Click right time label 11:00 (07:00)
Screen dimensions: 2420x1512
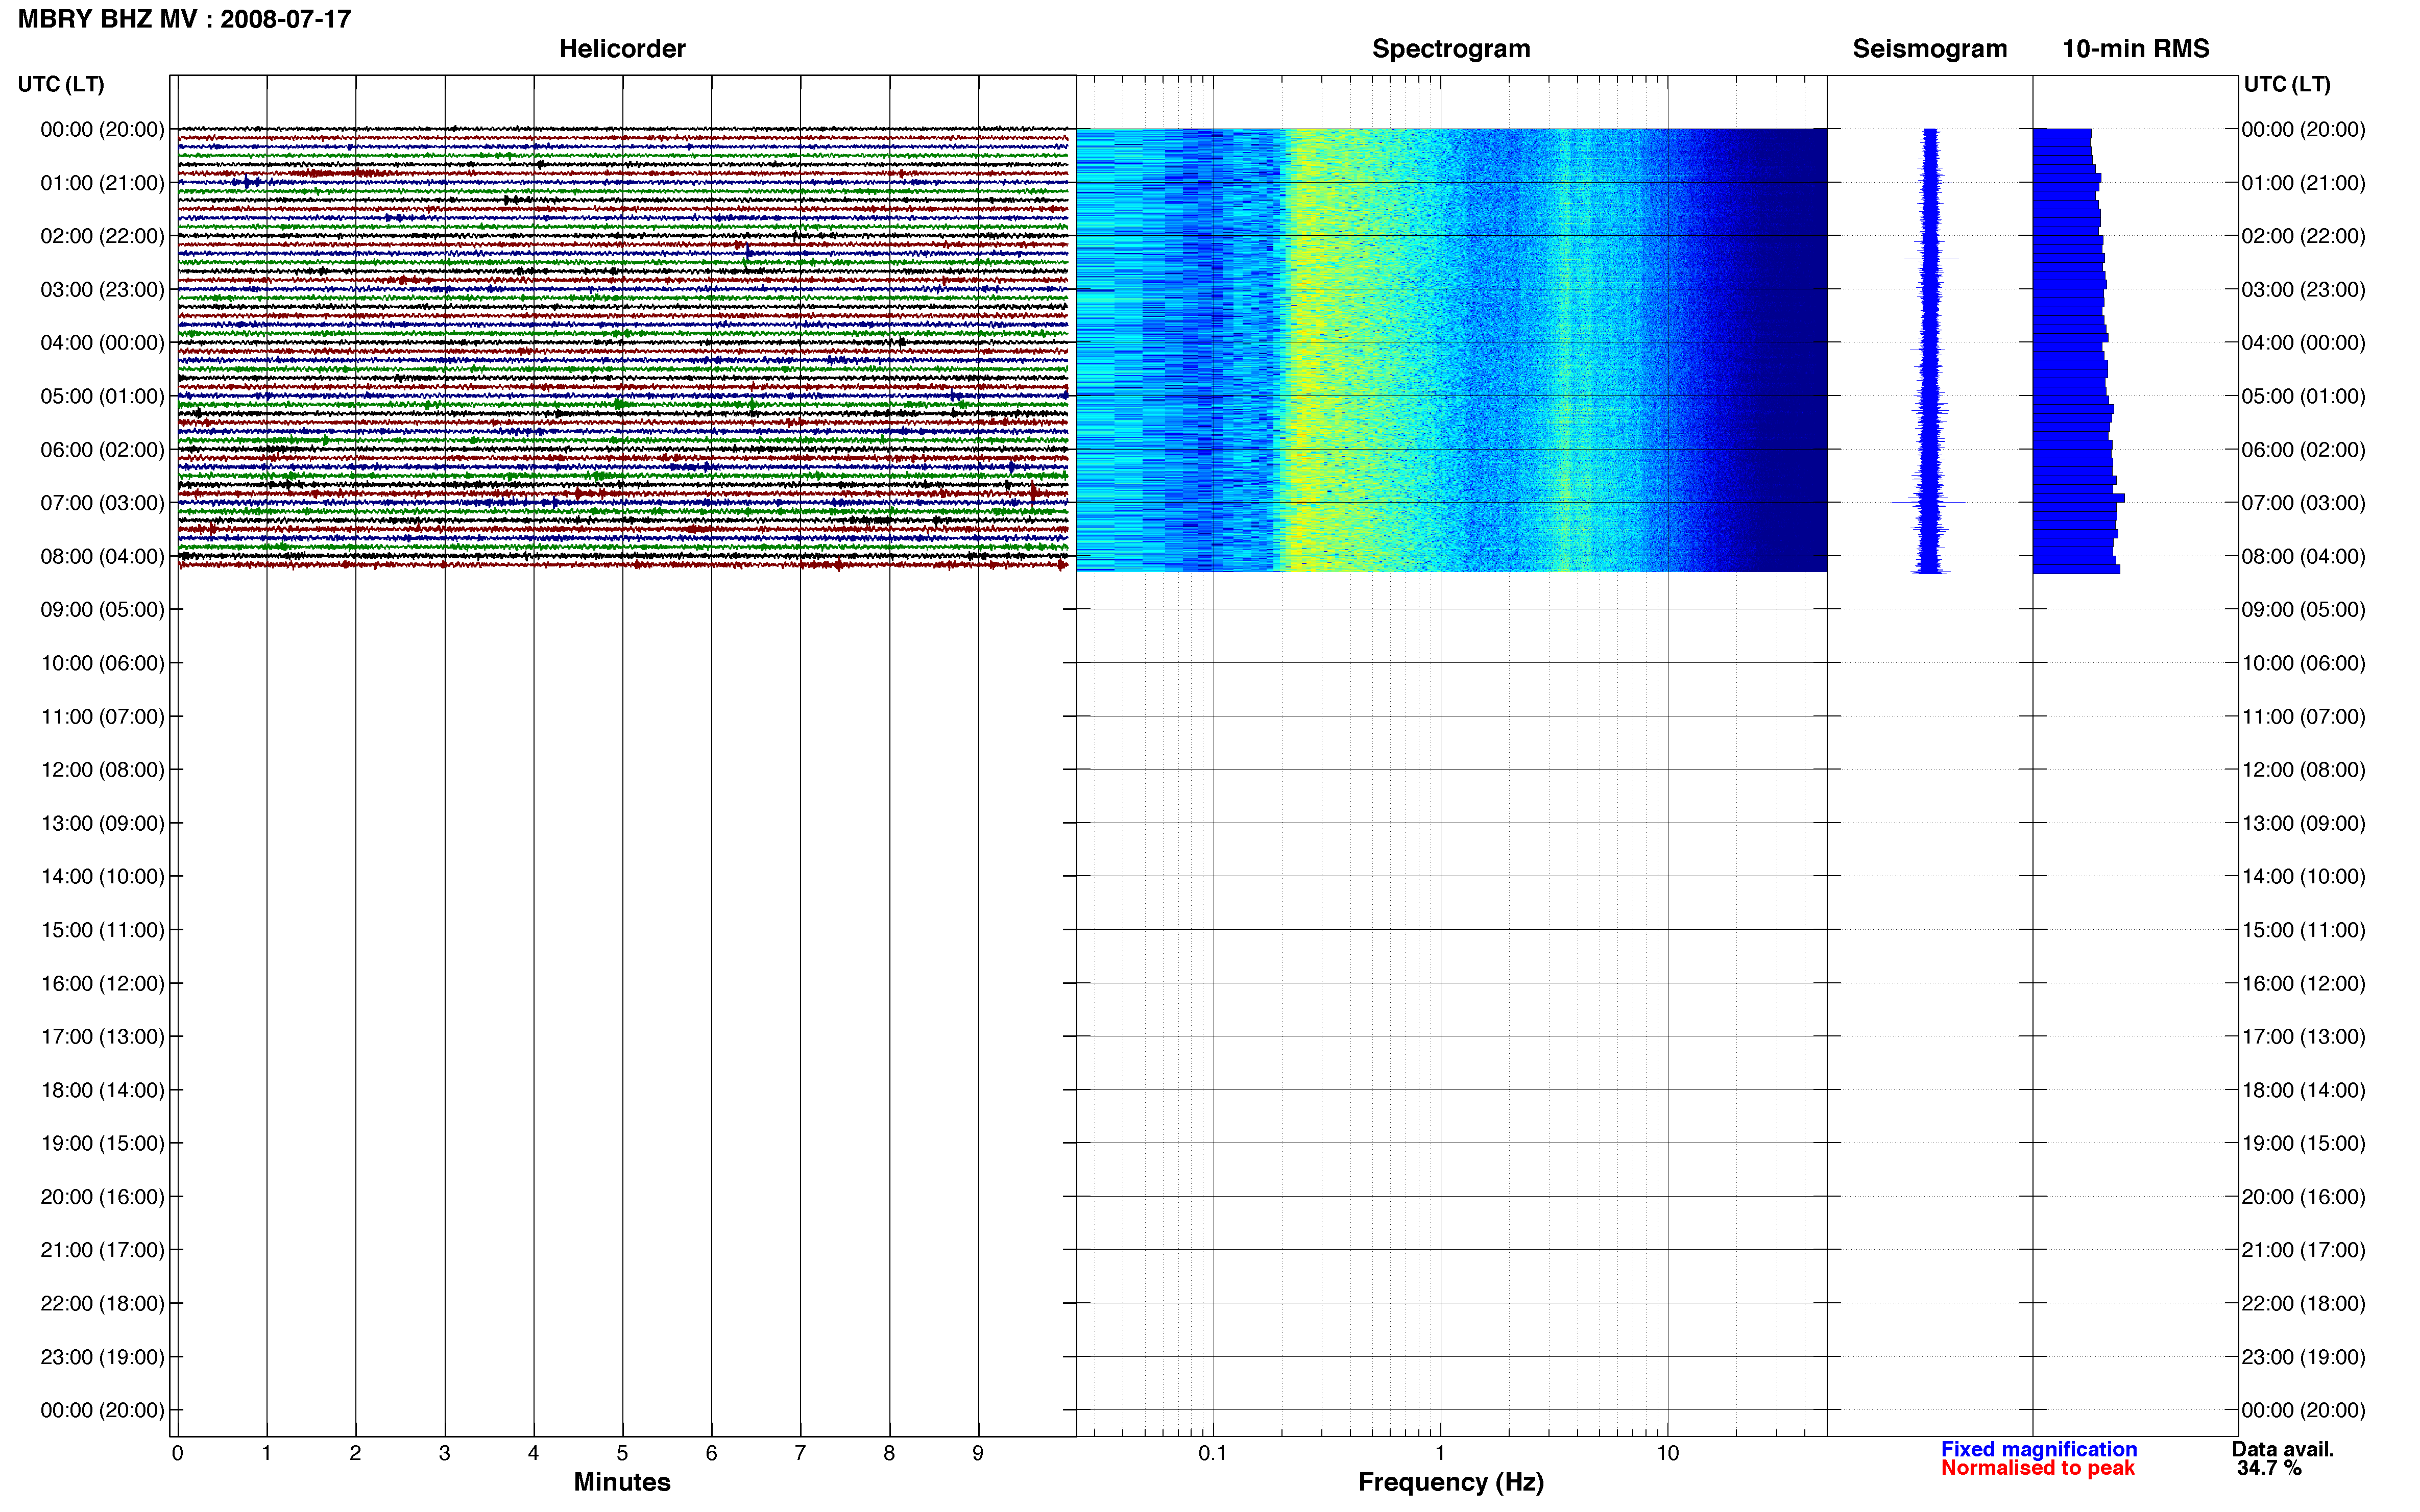coord(2303,716)
